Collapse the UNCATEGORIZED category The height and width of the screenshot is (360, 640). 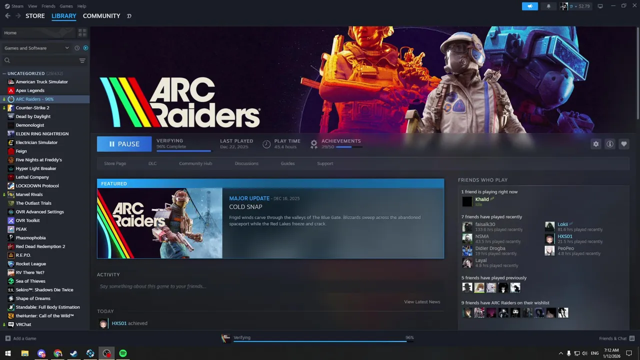4,73
